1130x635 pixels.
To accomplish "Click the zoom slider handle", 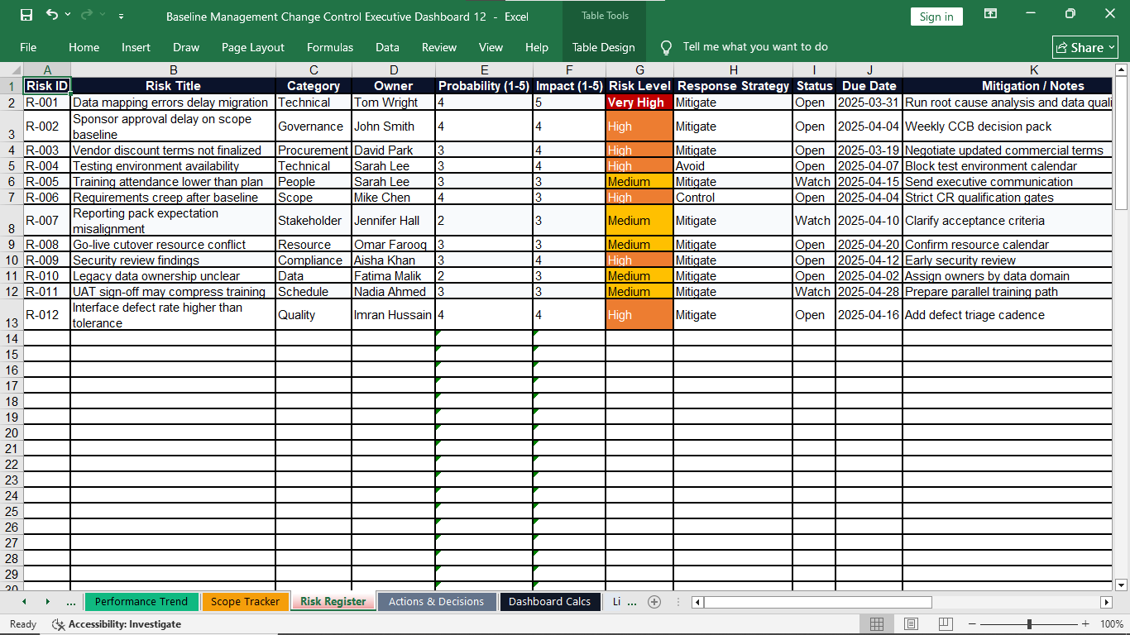I will pyautogui.click(x=1029, y=624).
